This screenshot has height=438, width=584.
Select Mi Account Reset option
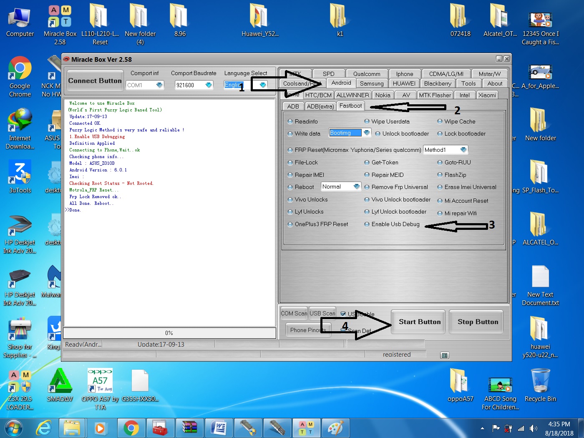[x=463, y=201]
